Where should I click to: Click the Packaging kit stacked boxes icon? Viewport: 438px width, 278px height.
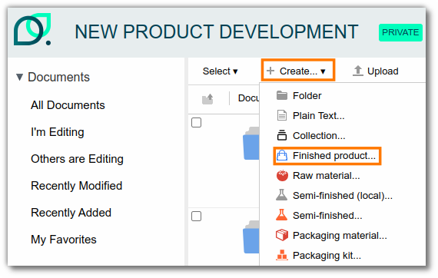pos(282,255)
